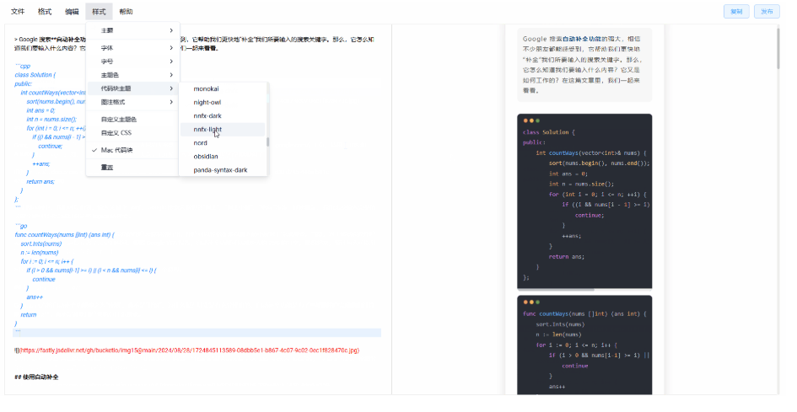Select the panda-syntax-dark code theme
The height and width of the screenshot is (412, 797).
[223, 170]
